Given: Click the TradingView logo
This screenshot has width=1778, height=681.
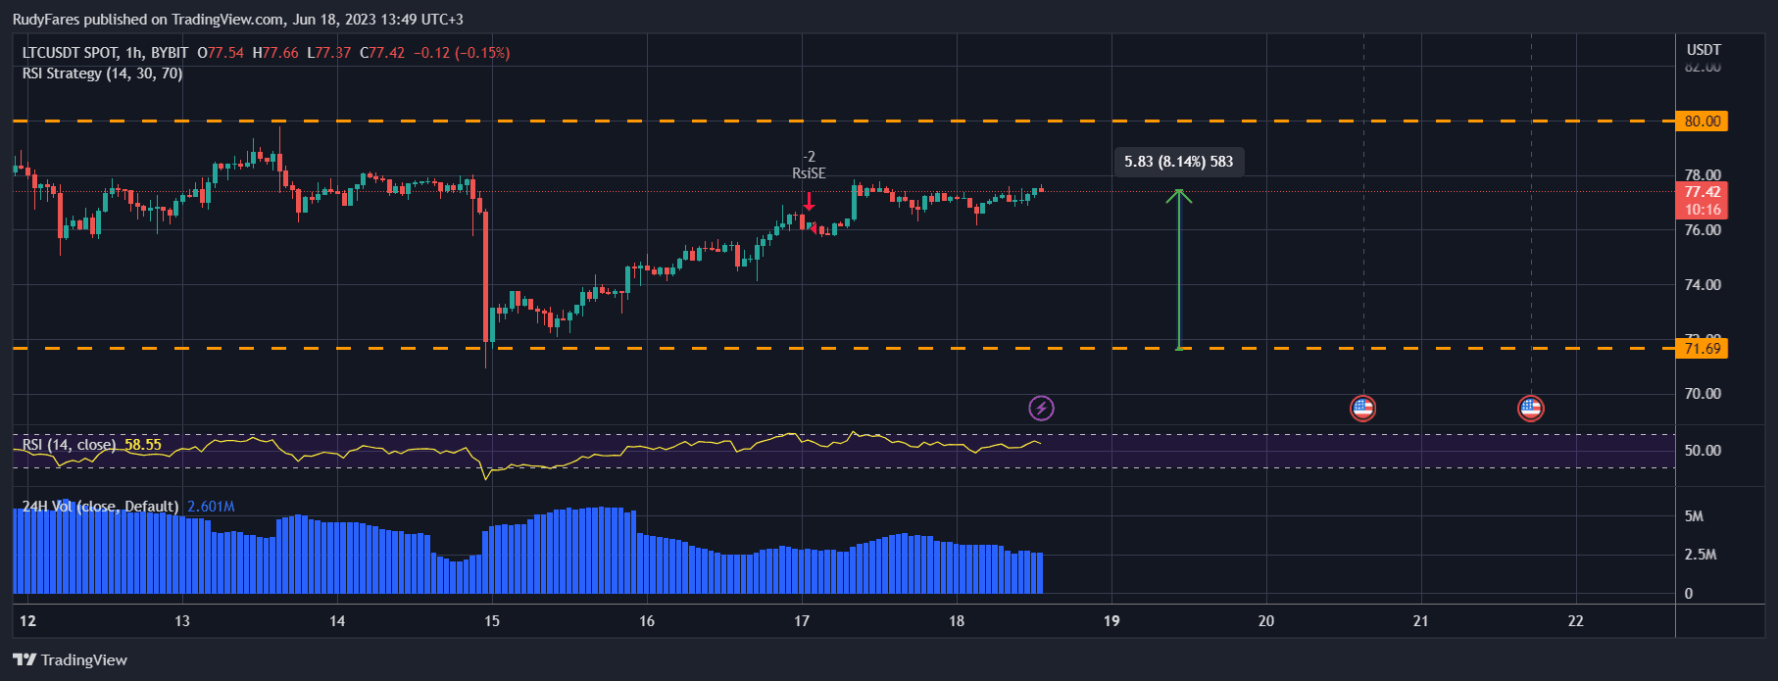Looking at the screenshot, I should pos(71,659).
